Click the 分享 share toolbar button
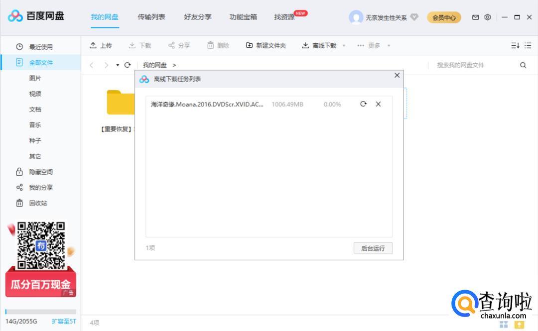 179,45
